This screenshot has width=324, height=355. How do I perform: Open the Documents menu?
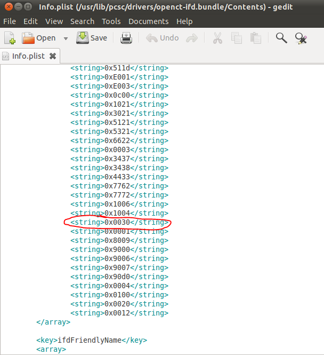[x=149, y=21]
